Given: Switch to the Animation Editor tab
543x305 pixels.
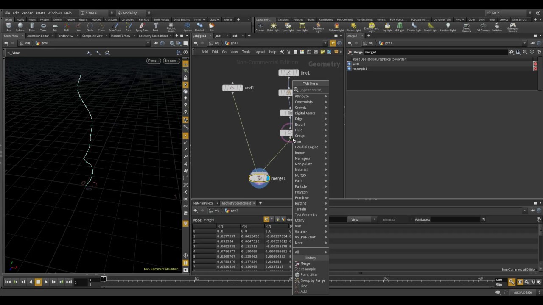Looking at the screenshot, I should click(38, 36).
